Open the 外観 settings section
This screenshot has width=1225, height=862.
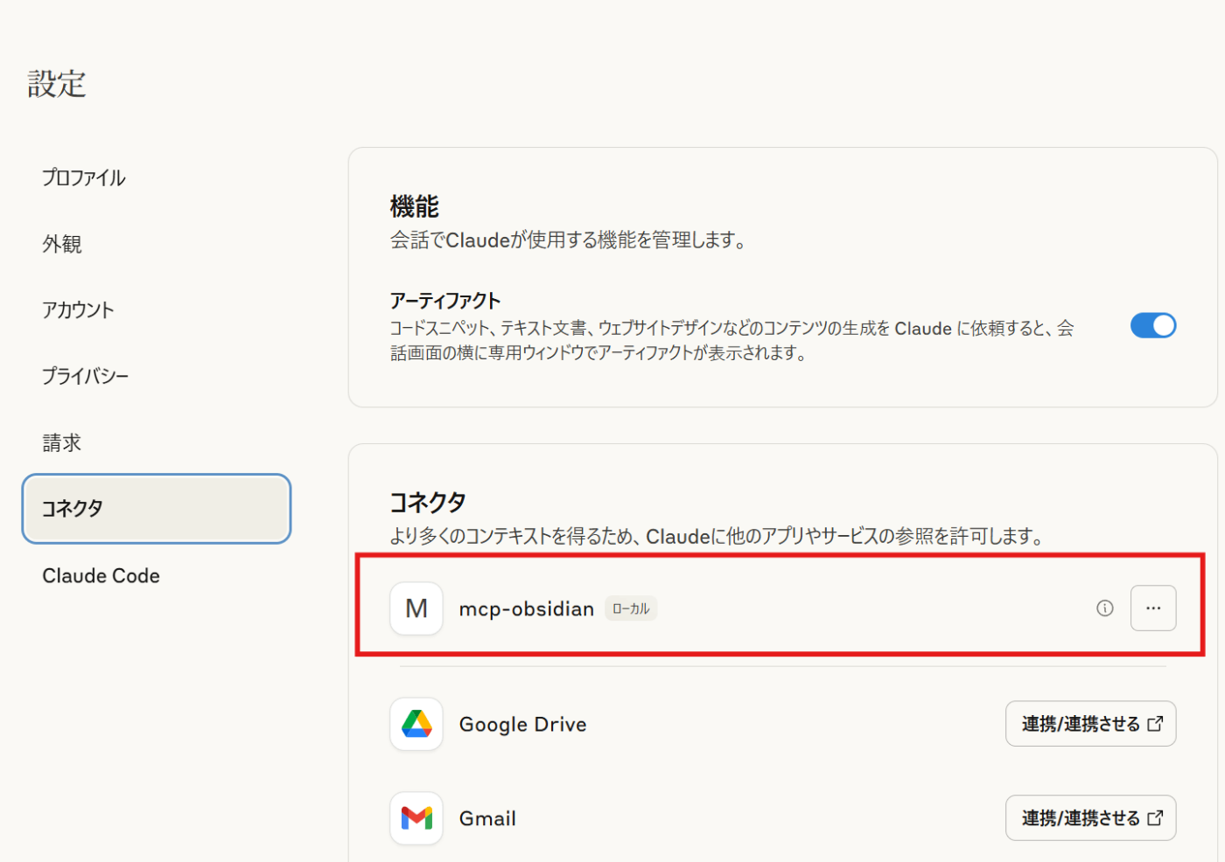tap(62, 244)
